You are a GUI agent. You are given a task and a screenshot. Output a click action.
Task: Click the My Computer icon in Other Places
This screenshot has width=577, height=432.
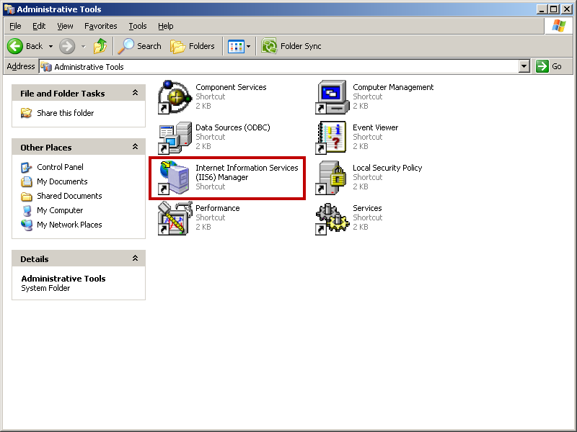(x=27, y=211)
